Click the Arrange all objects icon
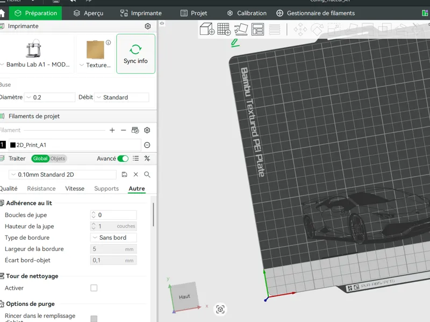430x322 pixels. [x=257, y=29]
